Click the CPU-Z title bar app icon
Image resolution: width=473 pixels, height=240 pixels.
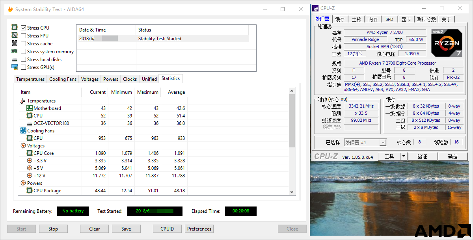(x=316, y=8)
